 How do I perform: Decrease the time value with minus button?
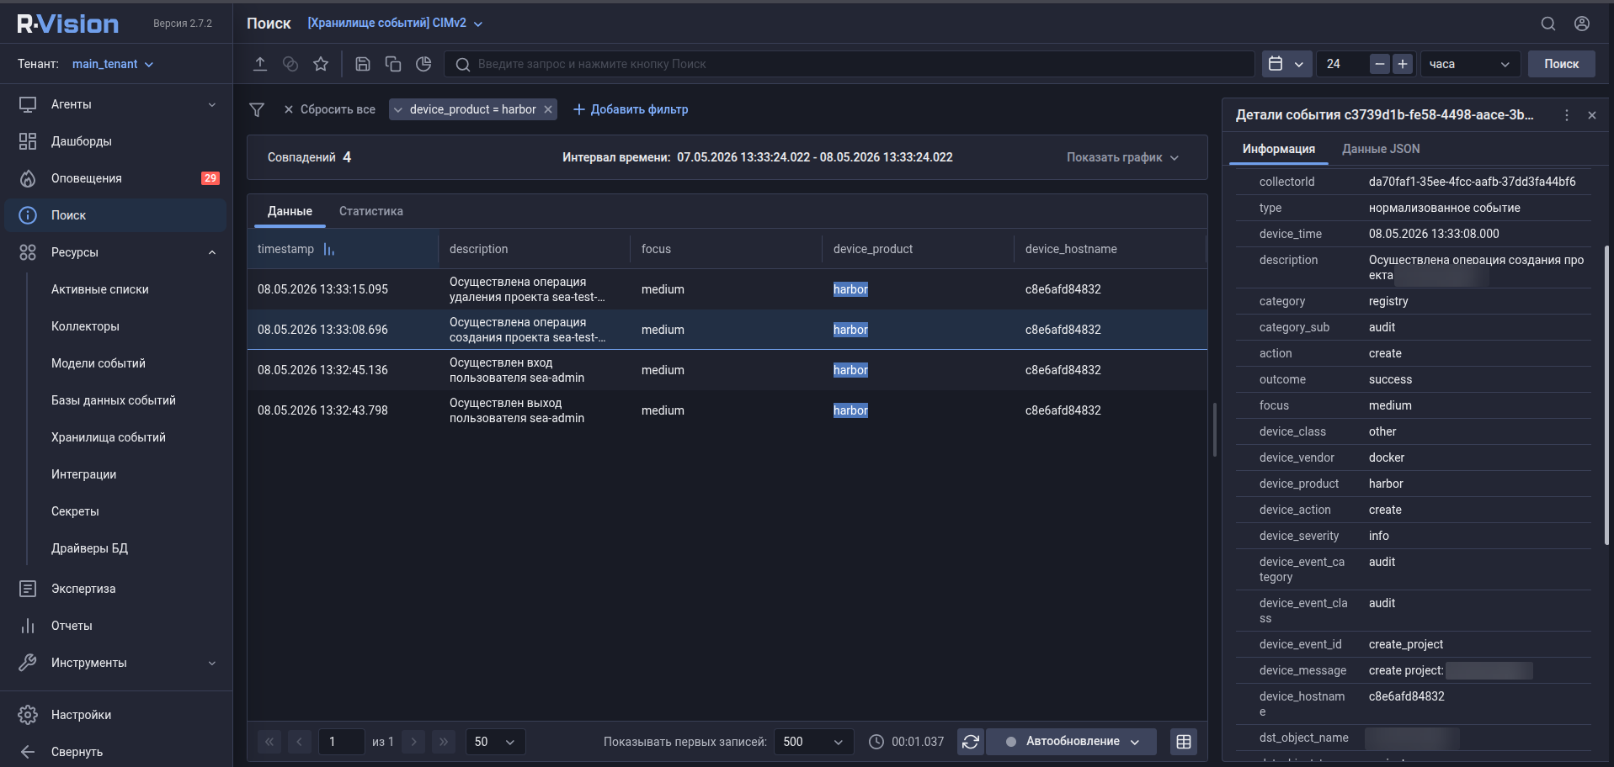coord(1380,64)
